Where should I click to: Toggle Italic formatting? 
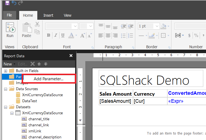click(x=56, y=35)
